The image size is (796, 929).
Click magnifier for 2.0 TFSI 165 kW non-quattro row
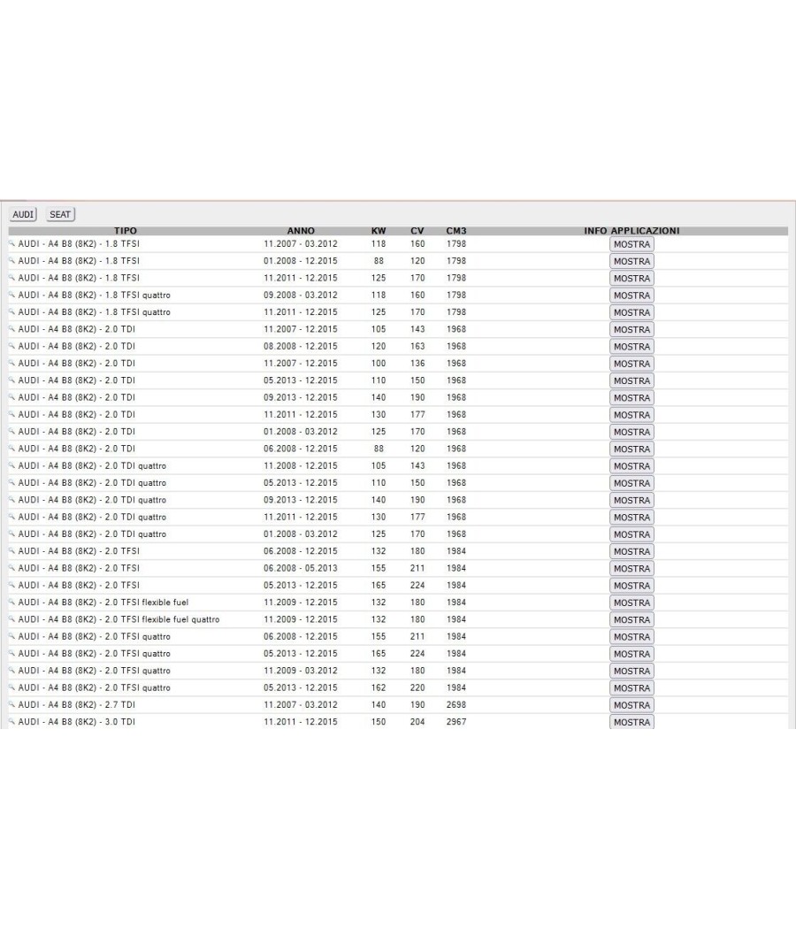pyautogui.click(x=11, y=586)
